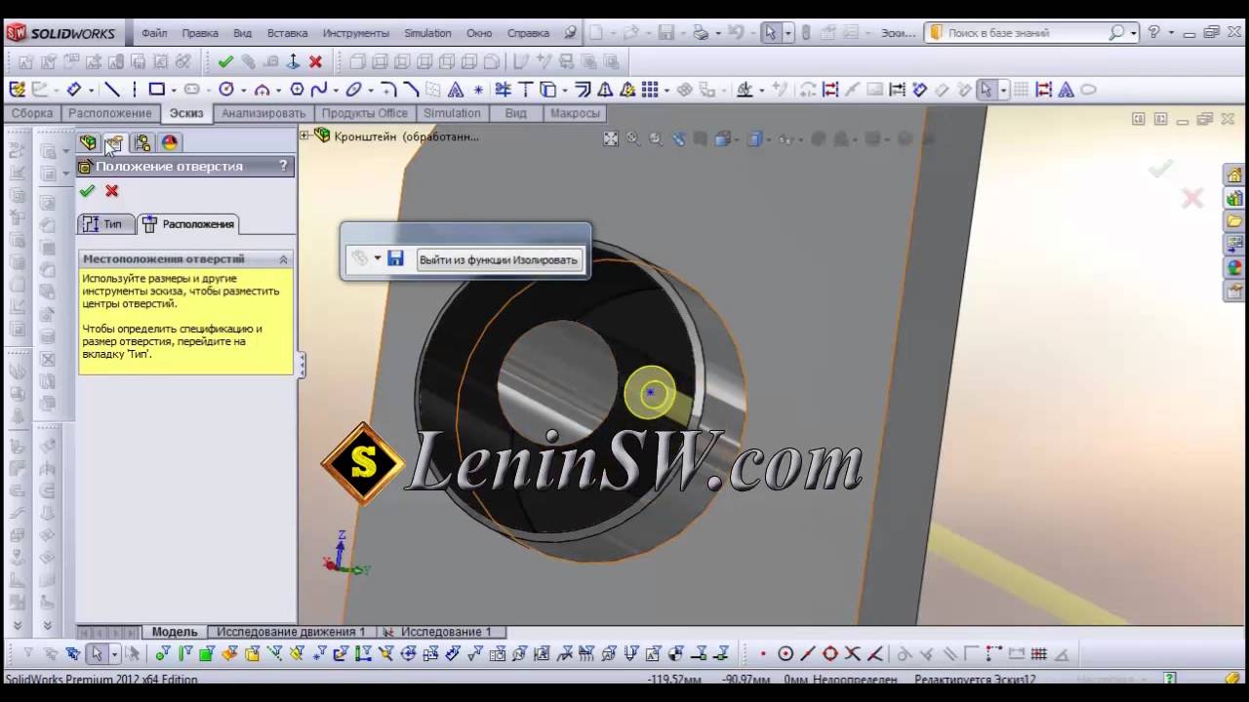Click the Zoom to Fit view icon

click(x=611, y=139)
